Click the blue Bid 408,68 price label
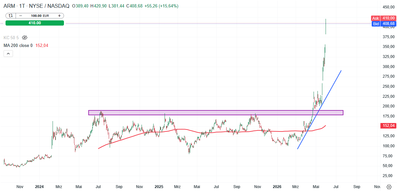The height and width of the screenshot is (191, 397). pos(383,24)
